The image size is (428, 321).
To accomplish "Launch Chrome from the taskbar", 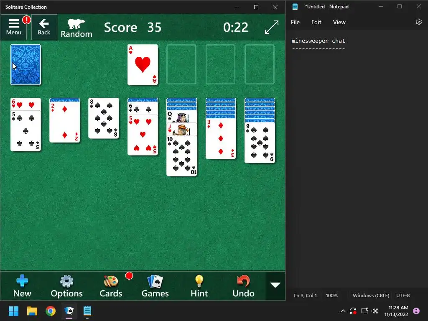I will click(x=51, y=311).
